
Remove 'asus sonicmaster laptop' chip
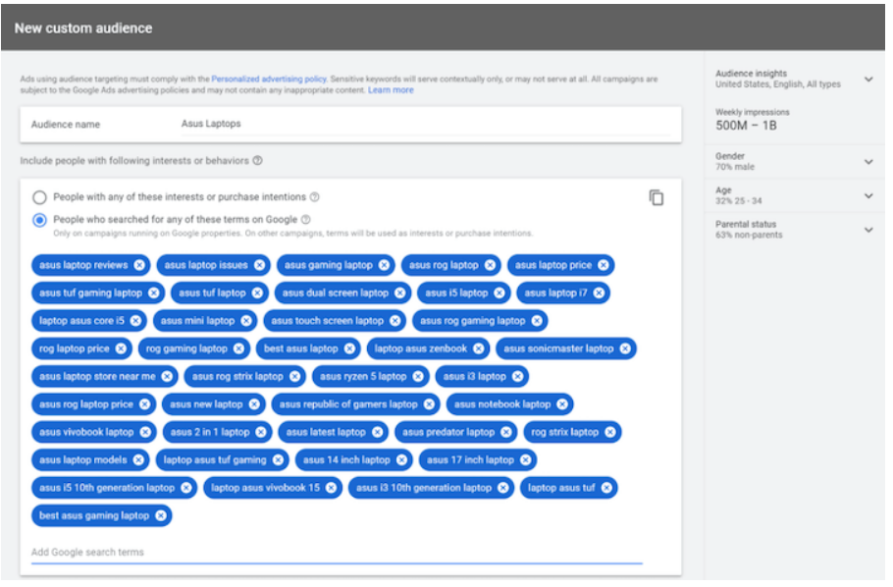coord(625,349)
